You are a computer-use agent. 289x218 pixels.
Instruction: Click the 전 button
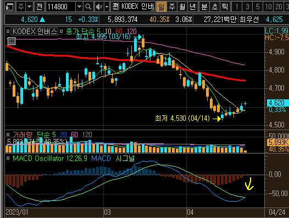(x=39, y=7)
